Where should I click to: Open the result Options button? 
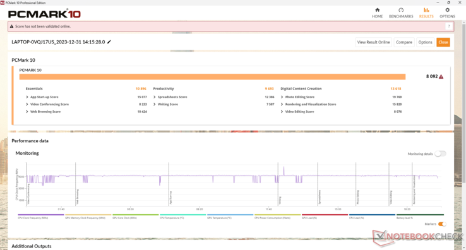point(425,42)
